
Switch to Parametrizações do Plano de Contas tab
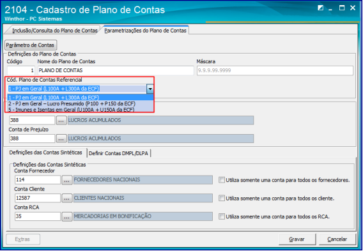pyautogui.click(x=145, y=31)
